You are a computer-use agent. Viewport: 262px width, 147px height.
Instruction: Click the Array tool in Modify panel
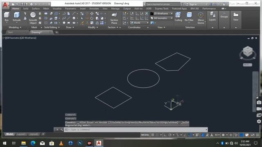(x=102, y=23)
